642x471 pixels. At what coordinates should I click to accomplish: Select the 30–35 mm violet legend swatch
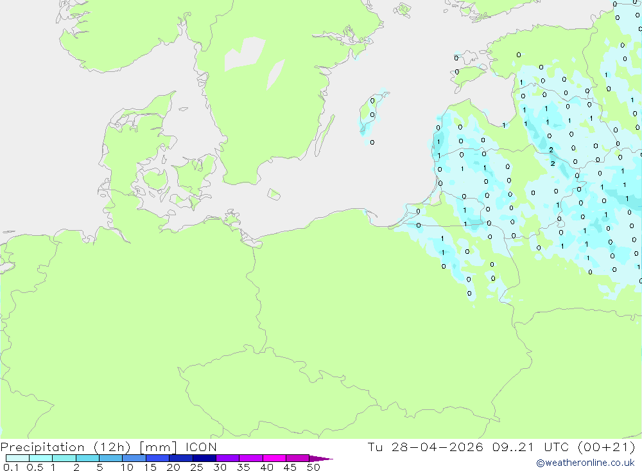(x=228, y=458)
